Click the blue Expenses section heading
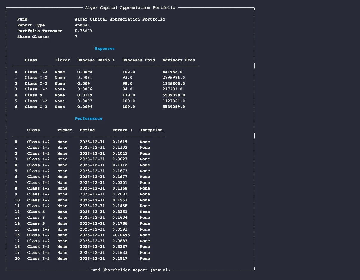The image size is (360, 280). coord(105,49)
